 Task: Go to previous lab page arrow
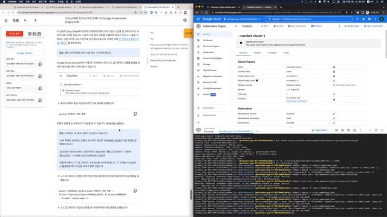[x=25, y=20]
